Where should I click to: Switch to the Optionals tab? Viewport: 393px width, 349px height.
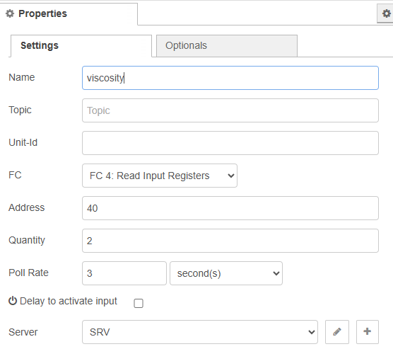[227, 46]
